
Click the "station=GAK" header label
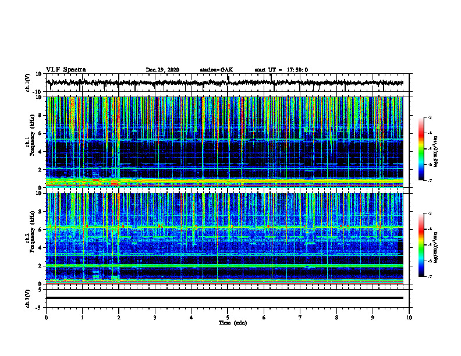[x=217, y=70]
